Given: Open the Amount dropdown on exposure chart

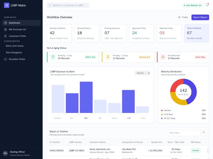Looking at the screenshot, I should click(x=142, y=73).
